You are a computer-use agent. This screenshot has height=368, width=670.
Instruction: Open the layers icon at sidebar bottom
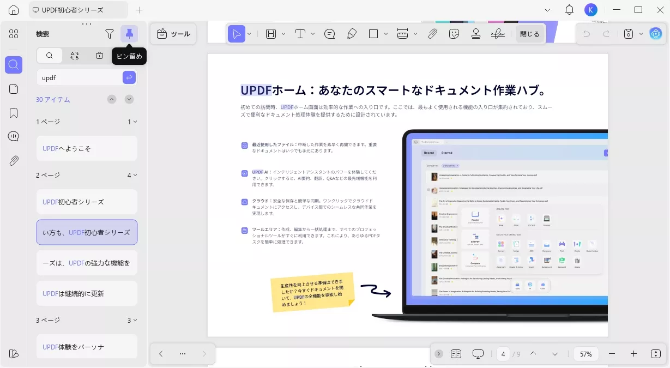(14, 353)
